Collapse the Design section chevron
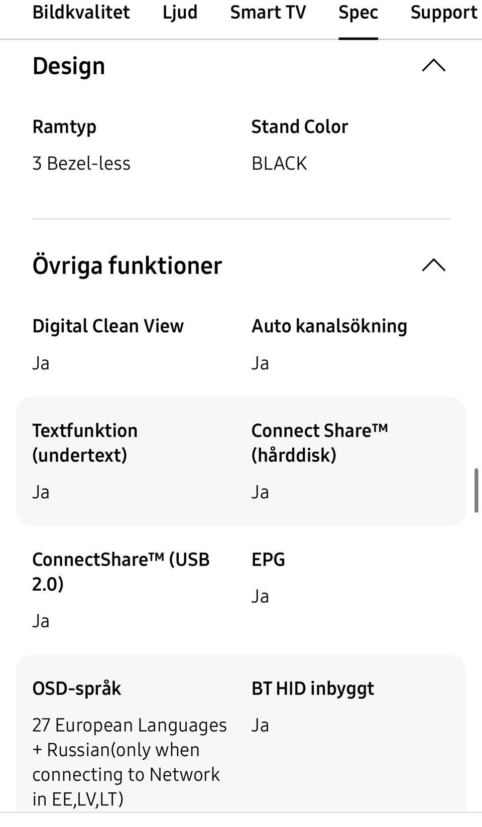Image resolution: width=482 pixels, height=827 pixels. 434,66
